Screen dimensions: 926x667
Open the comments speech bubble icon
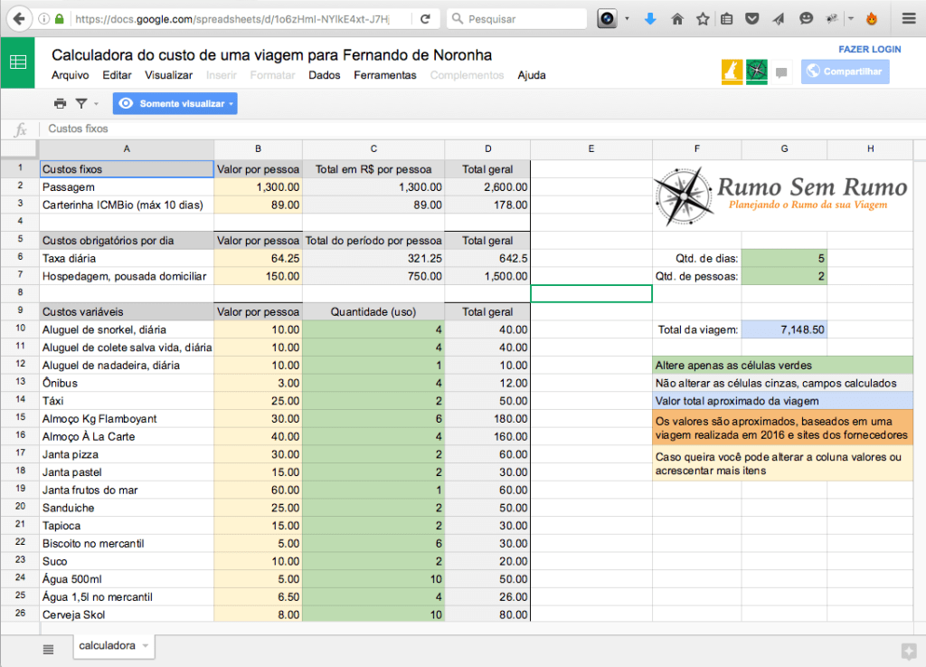point(782,71)
